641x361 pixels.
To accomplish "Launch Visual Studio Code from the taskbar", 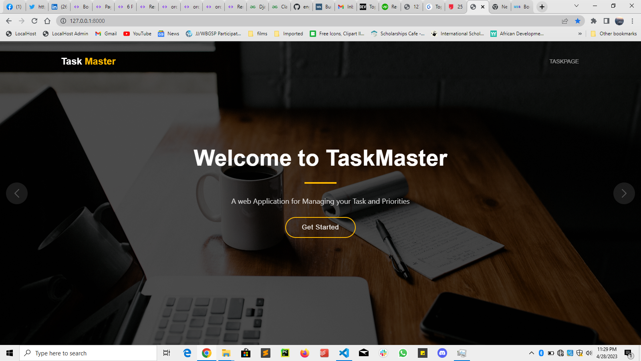I will tap(344, 353).
